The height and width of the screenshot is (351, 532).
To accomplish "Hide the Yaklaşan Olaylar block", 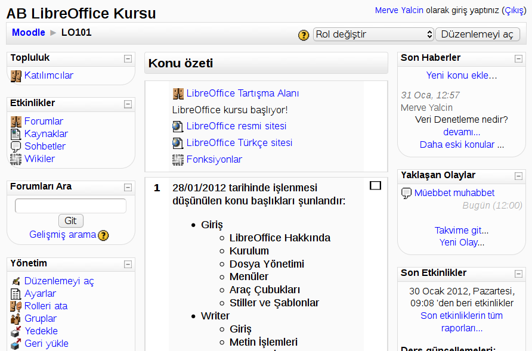I will click(519, 176).
